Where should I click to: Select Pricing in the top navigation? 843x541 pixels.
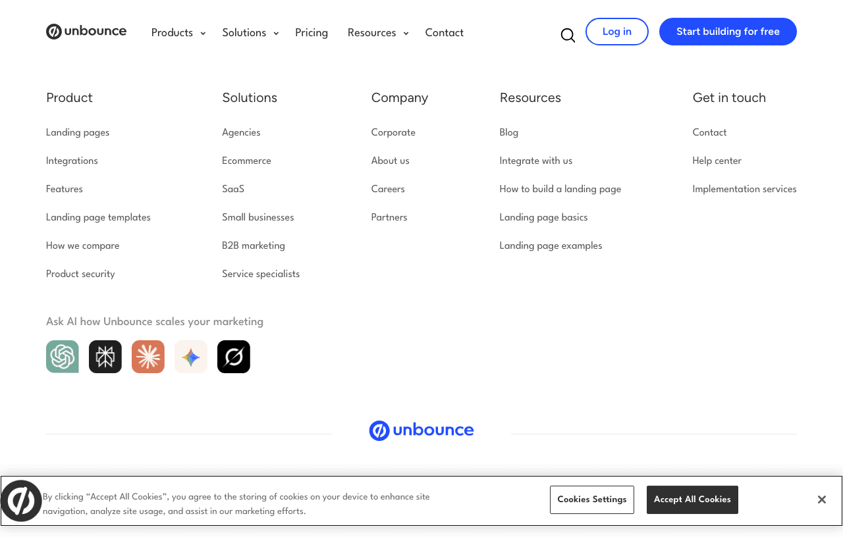click(x=312, y=32)
